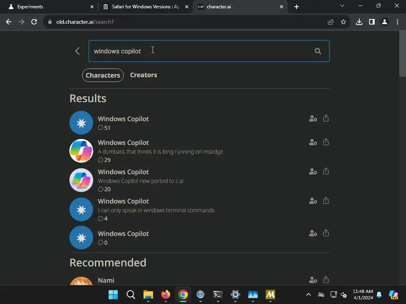Open the blue-star Windows Copilot avatar with 51 chats
The height and width of the screenshot is (304, 406).
pos(81,123)
